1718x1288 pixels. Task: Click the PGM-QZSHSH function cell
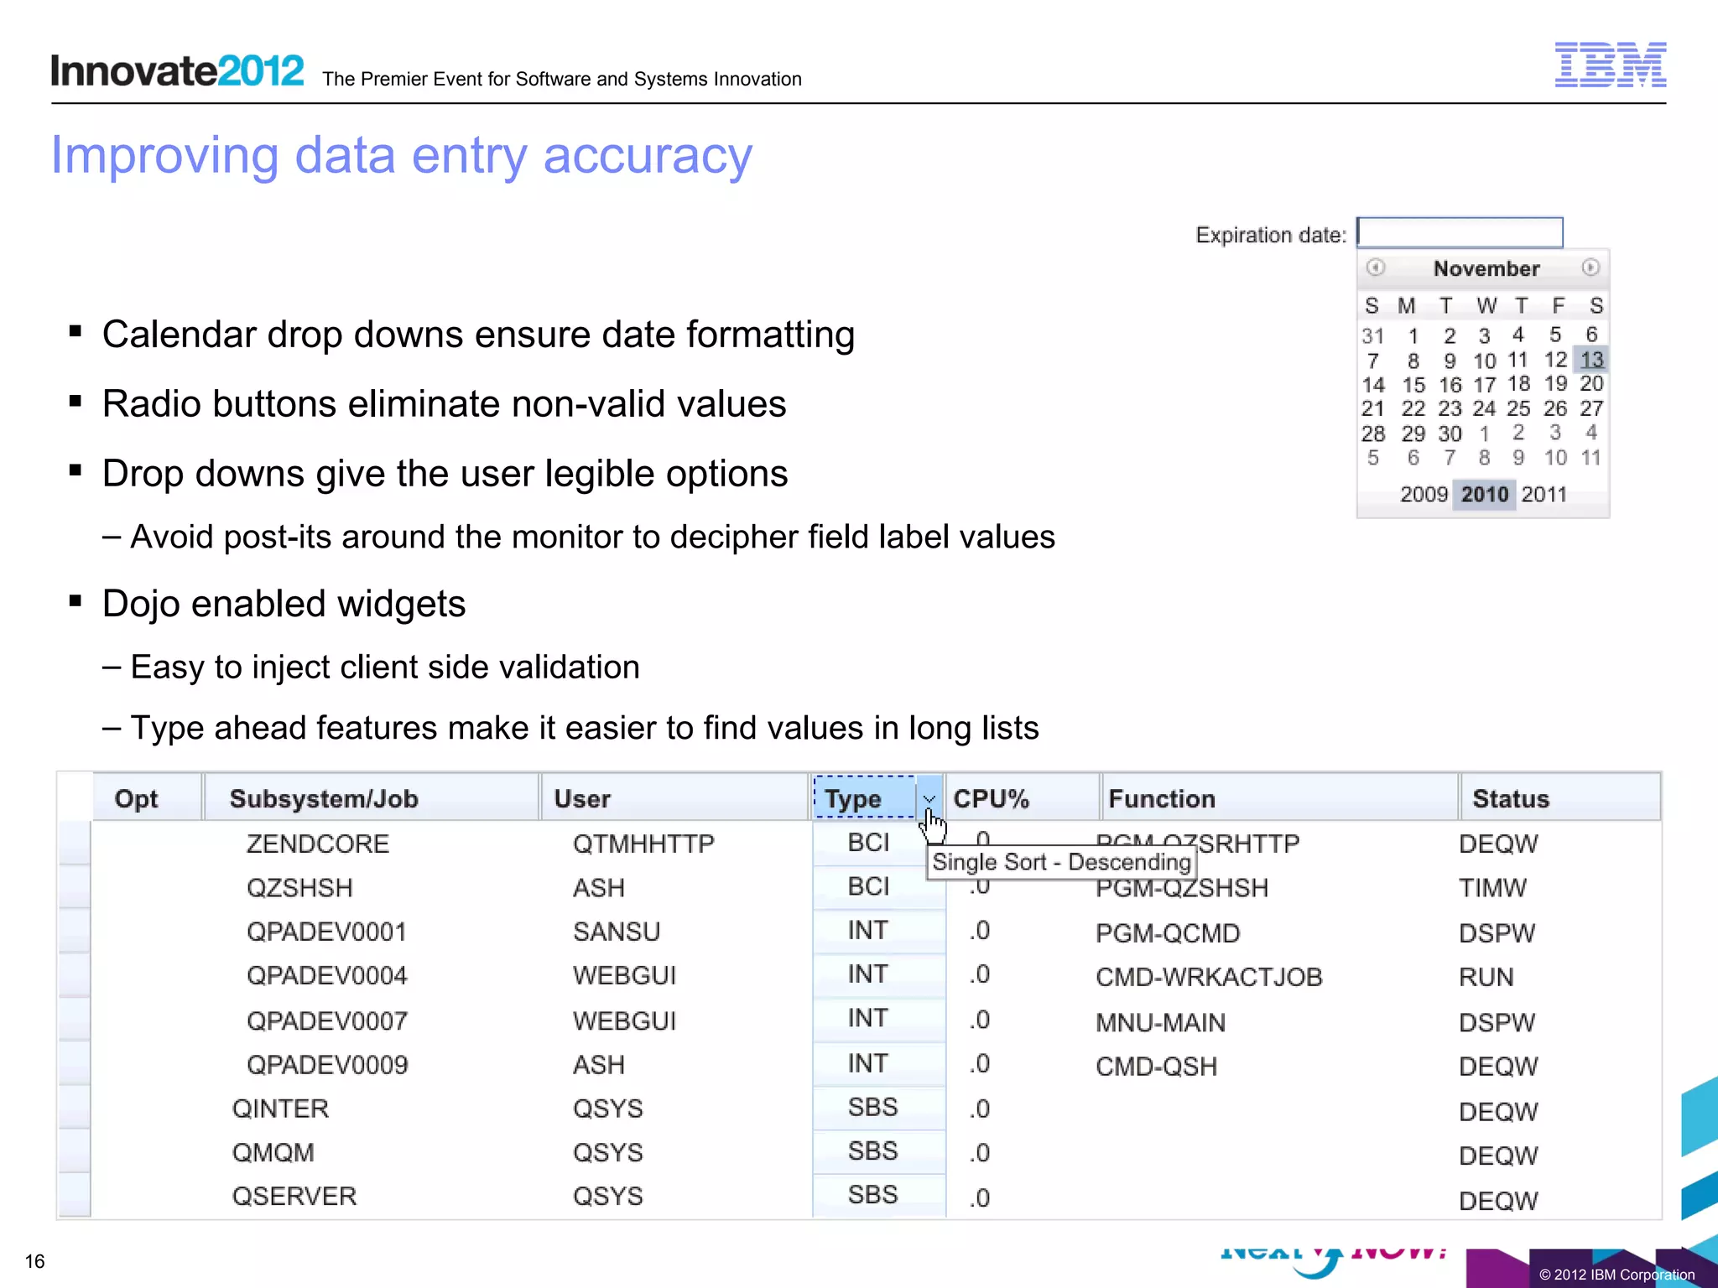click(1181, 888)
